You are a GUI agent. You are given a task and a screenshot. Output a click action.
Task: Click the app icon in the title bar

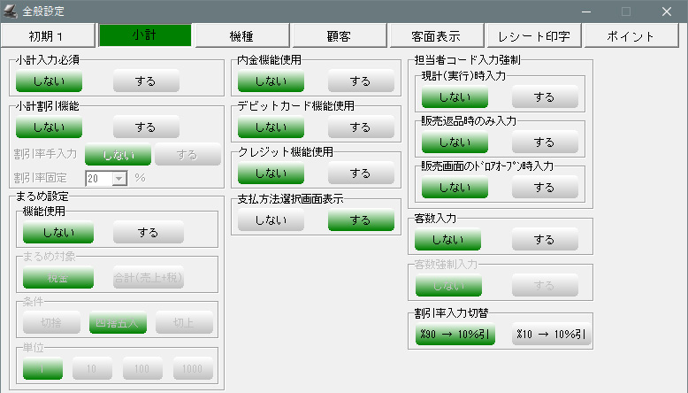click(11, 12)
